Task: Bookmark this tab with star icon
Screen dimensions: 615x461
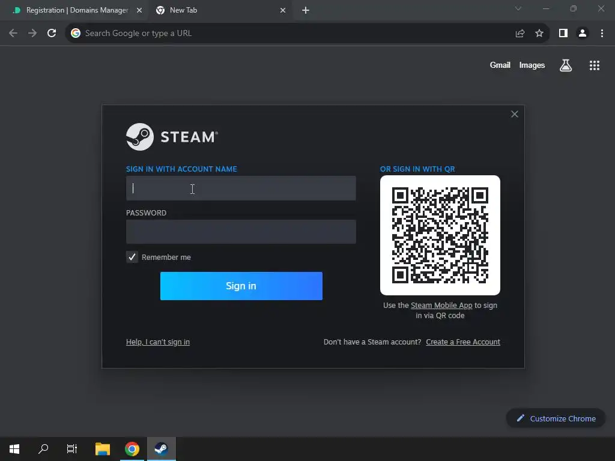Action: 539,34
